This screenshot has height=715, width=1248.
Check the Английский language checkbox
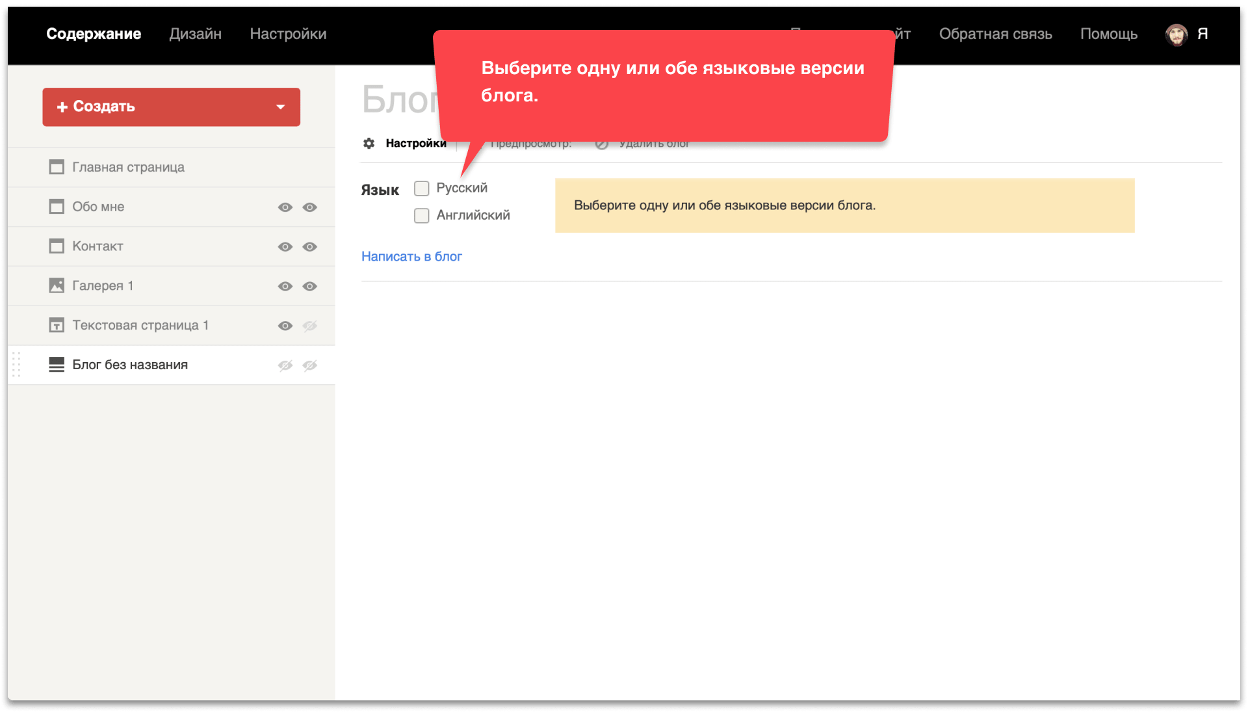coord(422,216)
